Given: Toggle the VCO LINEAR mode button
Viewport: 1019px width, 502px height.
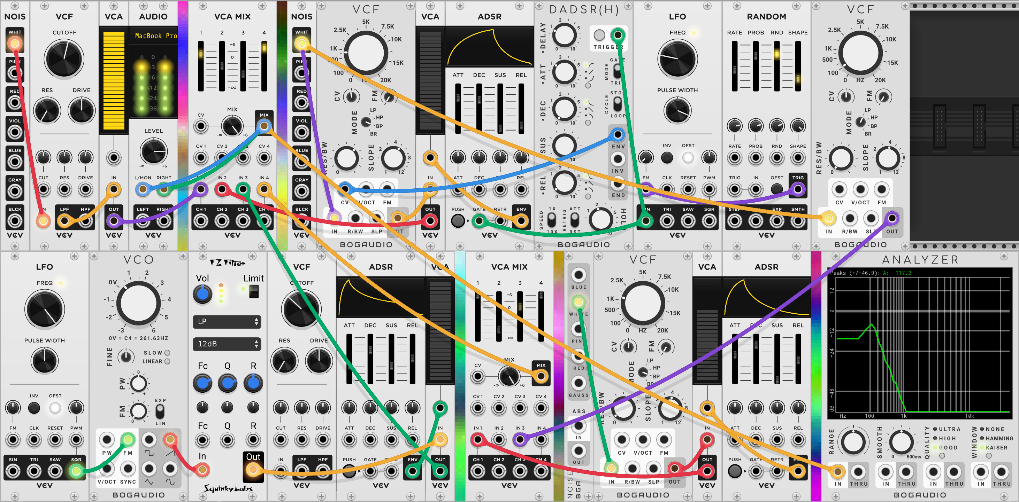Looking at the screenshot, I should point(167,361).
